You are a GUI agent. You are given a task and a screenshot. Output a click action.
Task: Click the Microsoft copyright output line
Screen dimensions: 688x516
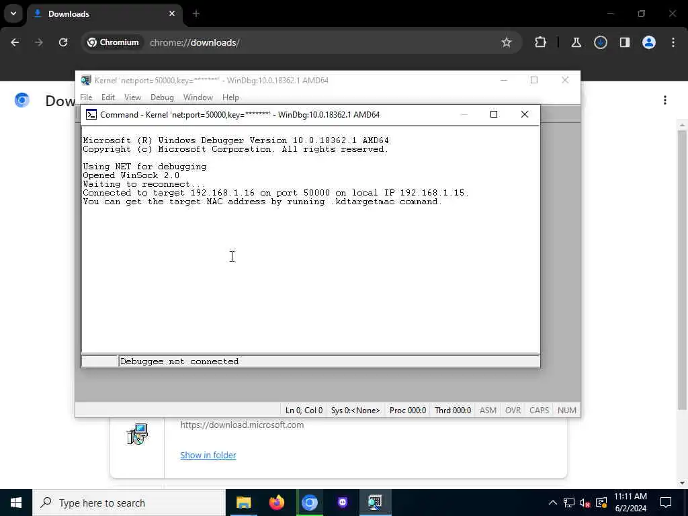pos(236,149)
